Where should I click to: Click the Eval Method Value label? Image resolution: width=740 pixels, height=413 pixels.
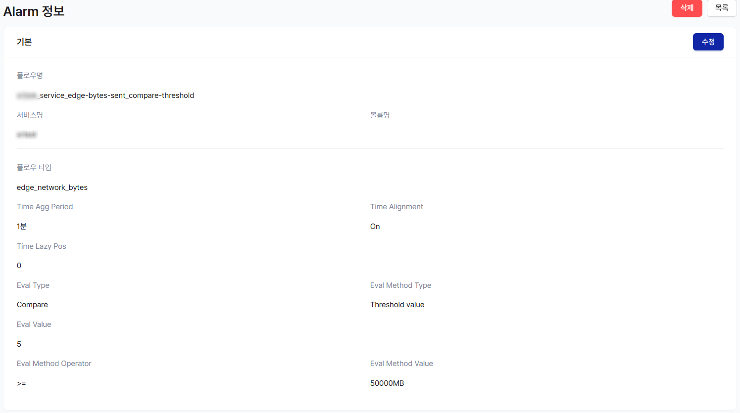[x=401, y=364]
